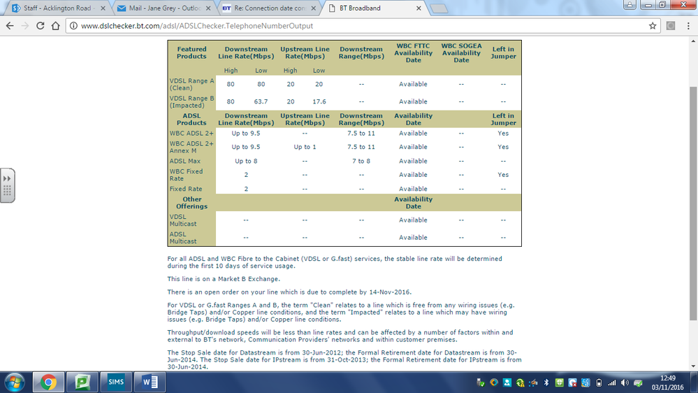Open SIMS from the taskbar
This screenshot has width=698, height=393.
116,383
